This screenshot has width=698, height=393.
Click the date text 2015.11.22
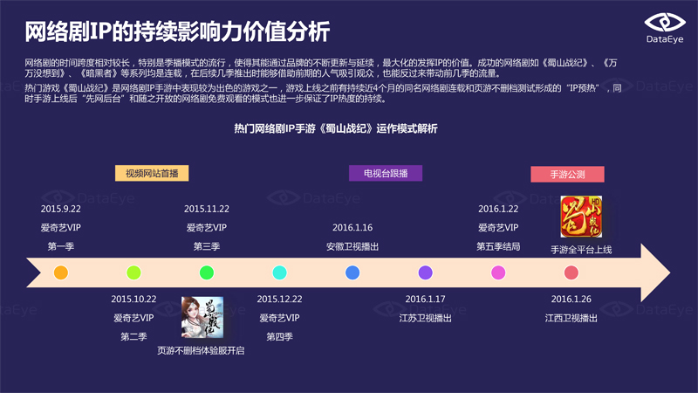[207, 209]
